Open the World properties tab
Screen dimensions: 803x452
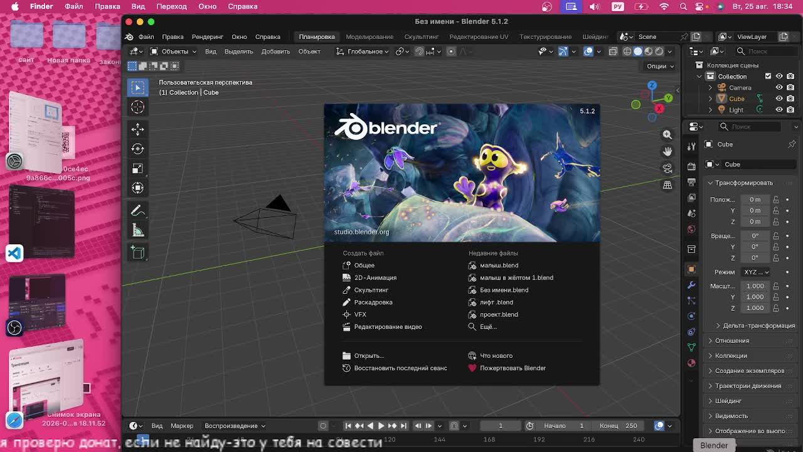pyautogui.click(x=691, y=229)
